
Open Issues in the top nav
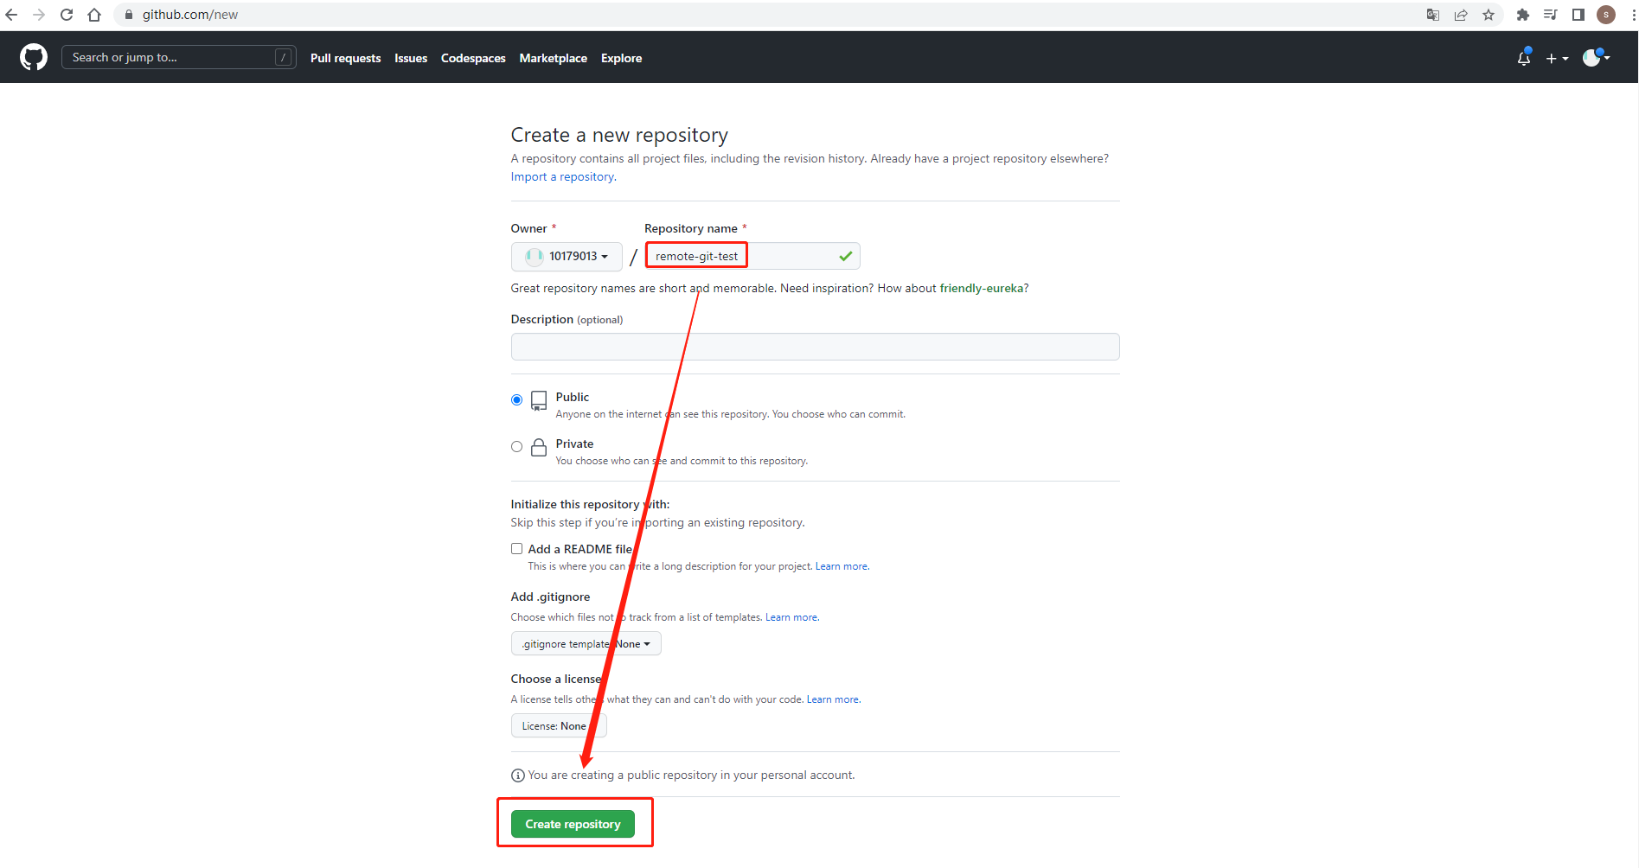(411, 58)
